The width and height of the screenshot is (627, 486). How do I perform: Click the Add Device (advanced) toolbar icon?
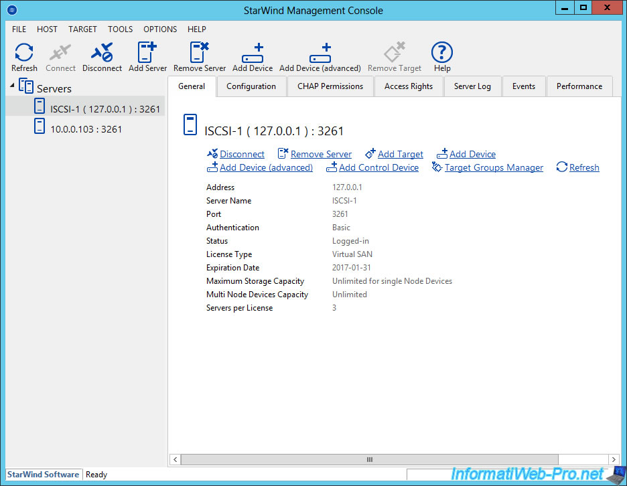click(x=320, y=53)
